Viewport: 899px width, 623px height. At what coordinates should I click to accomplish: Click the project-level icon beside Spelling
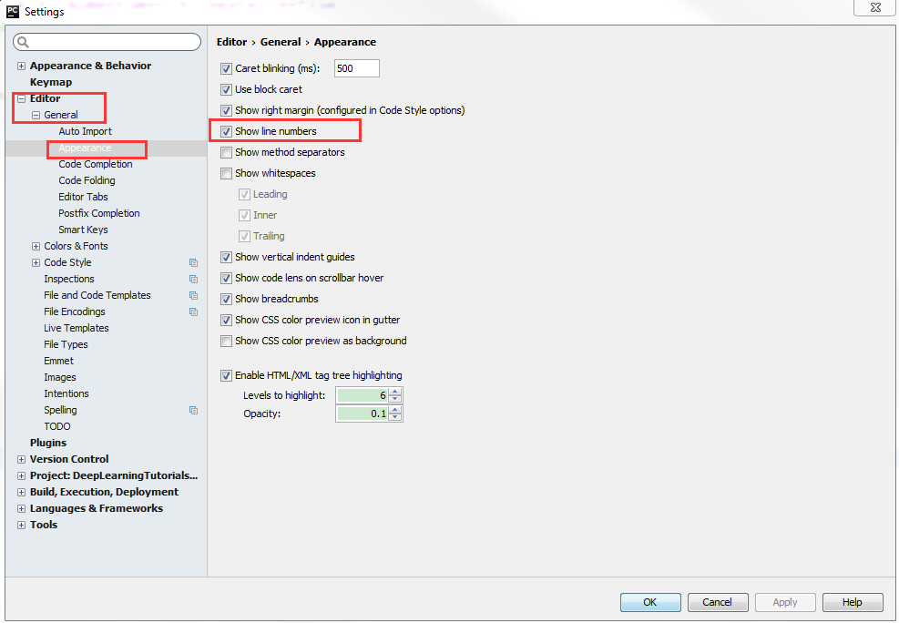click(193, 411)
